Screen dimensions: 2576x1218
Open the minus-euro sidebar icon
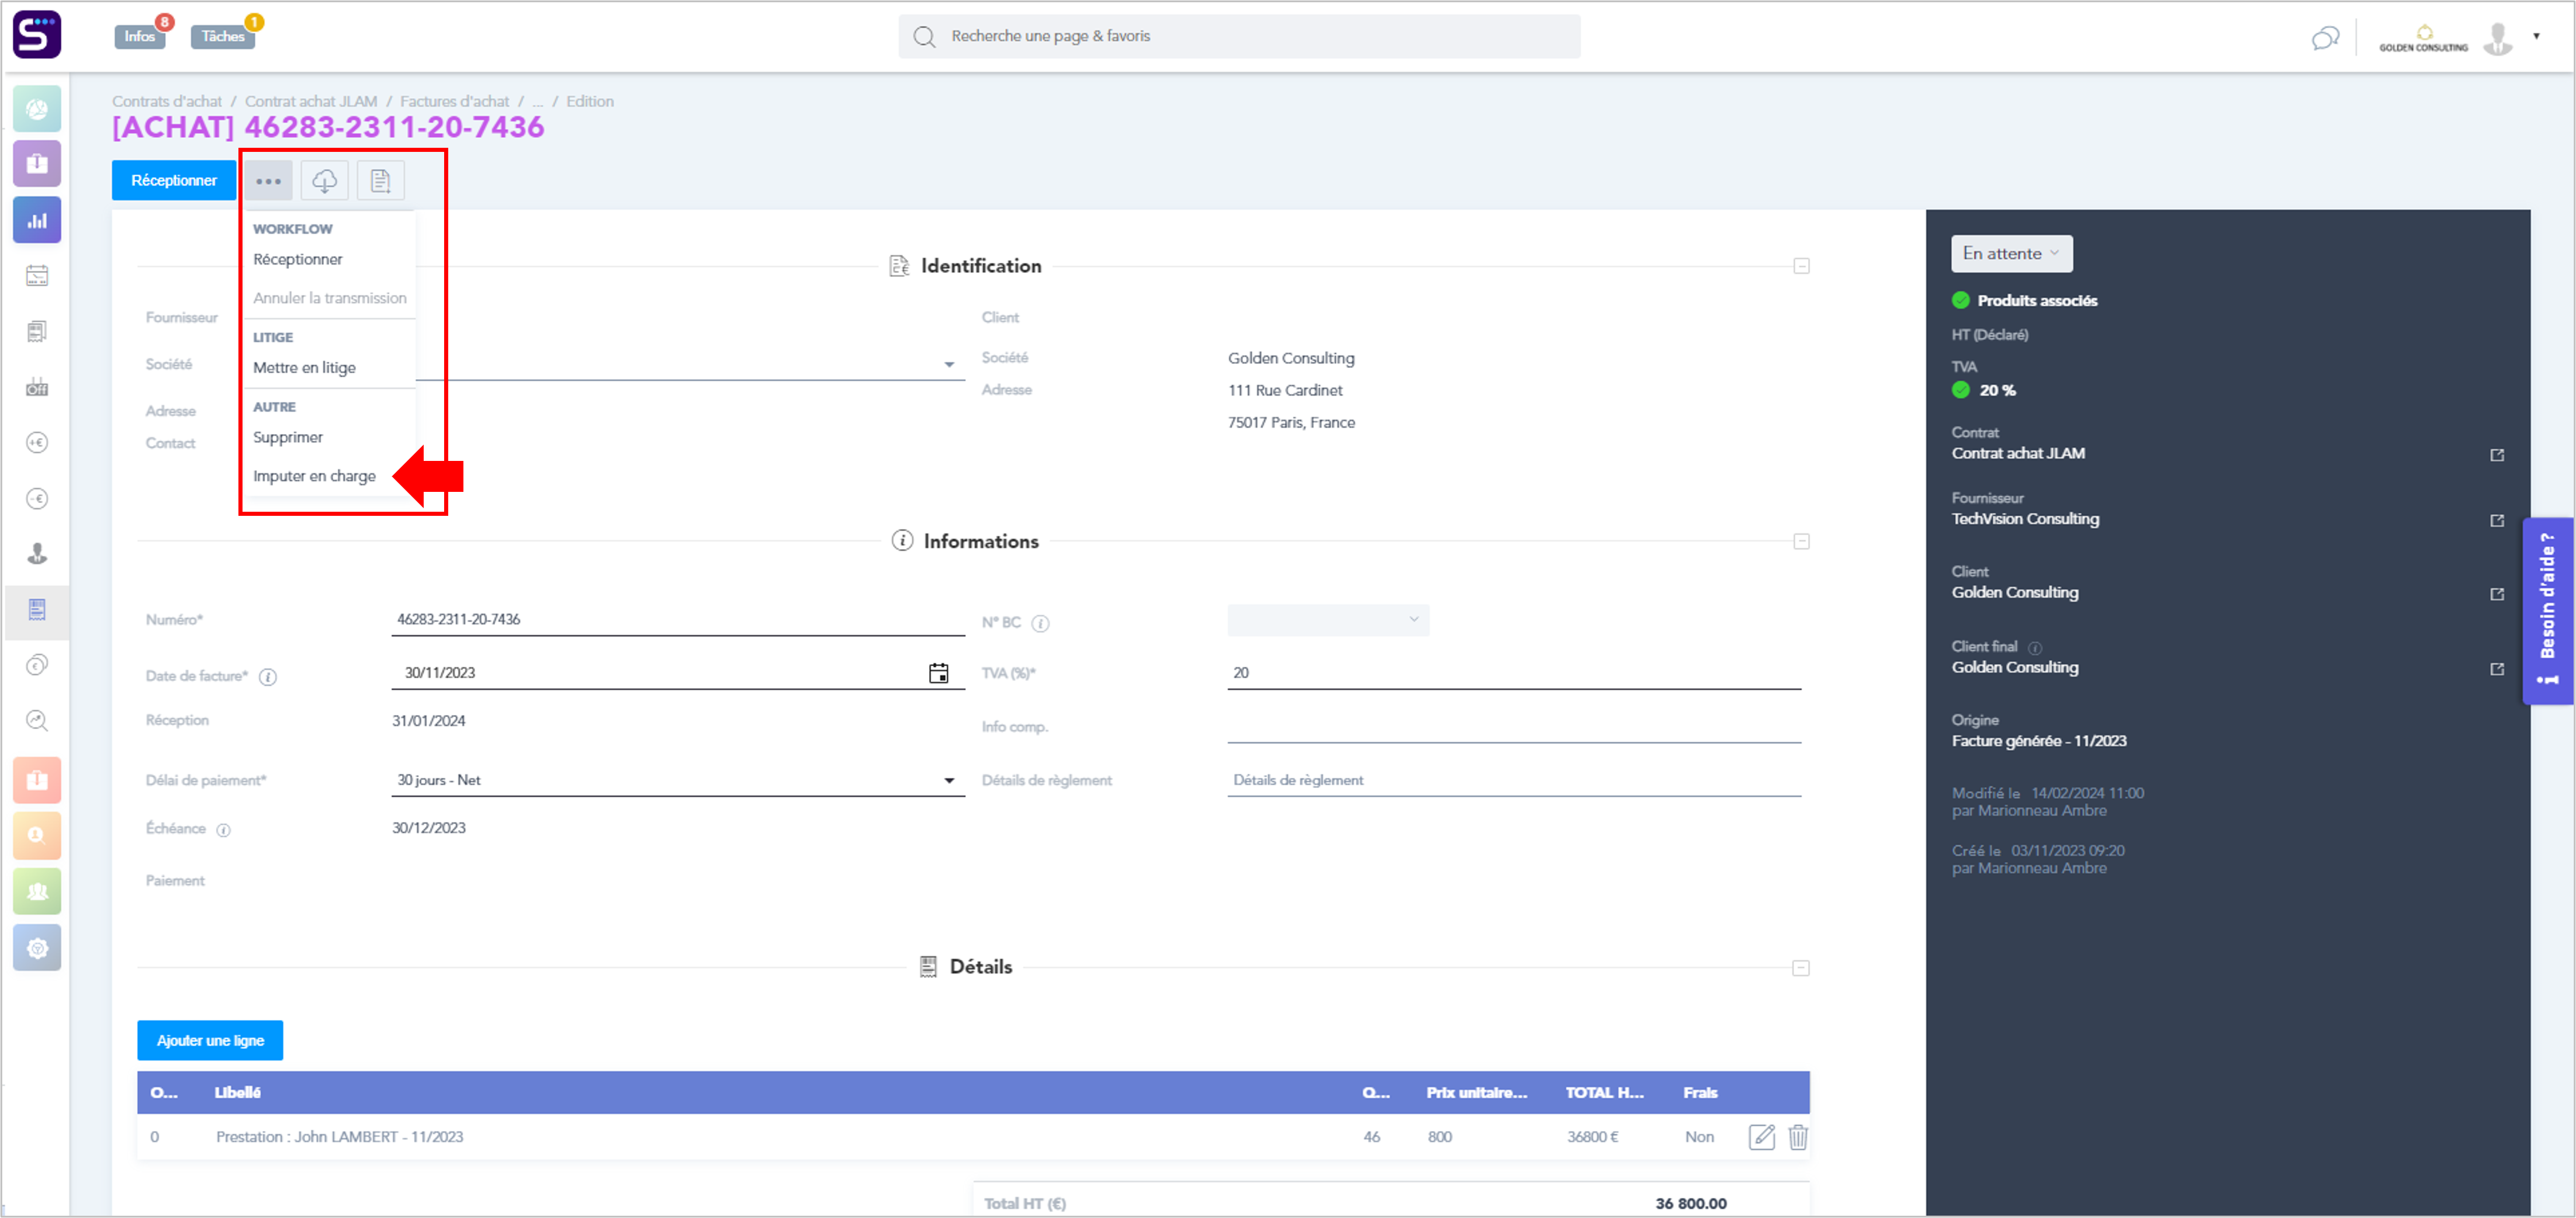click(37, 498)
